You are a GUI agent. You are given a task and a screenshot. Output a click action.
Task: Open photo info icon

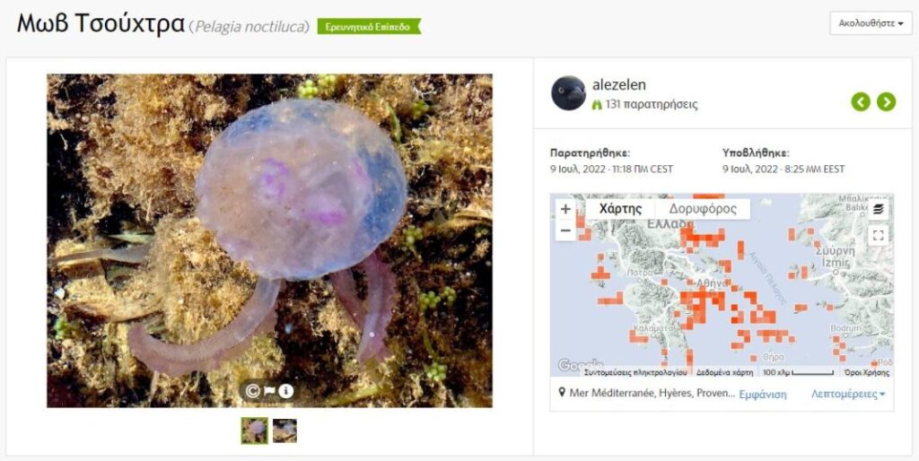(286, 391)
